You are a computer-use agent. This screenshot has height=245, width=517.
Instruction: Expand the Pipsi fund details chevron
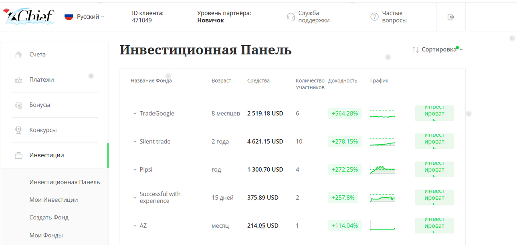(x=135, y=170)
